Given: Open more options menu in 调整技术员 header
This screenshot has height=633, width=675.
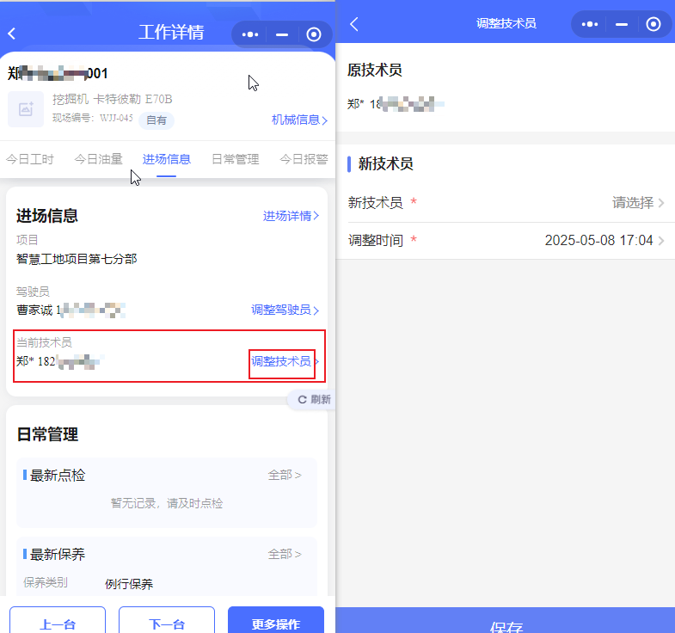Looking at the screenshot, I should coord(589,24).
